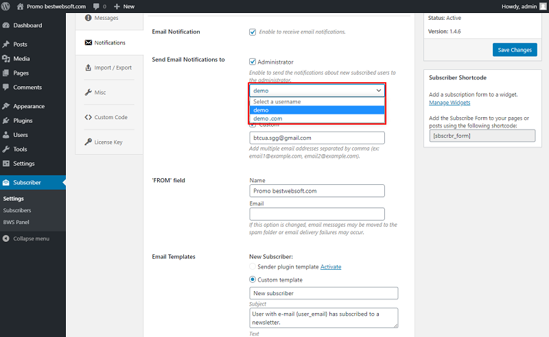Choose 'Select a username' dropdown option
The height and width of the screenshot is (337, 549).
(x=317, y=101)
